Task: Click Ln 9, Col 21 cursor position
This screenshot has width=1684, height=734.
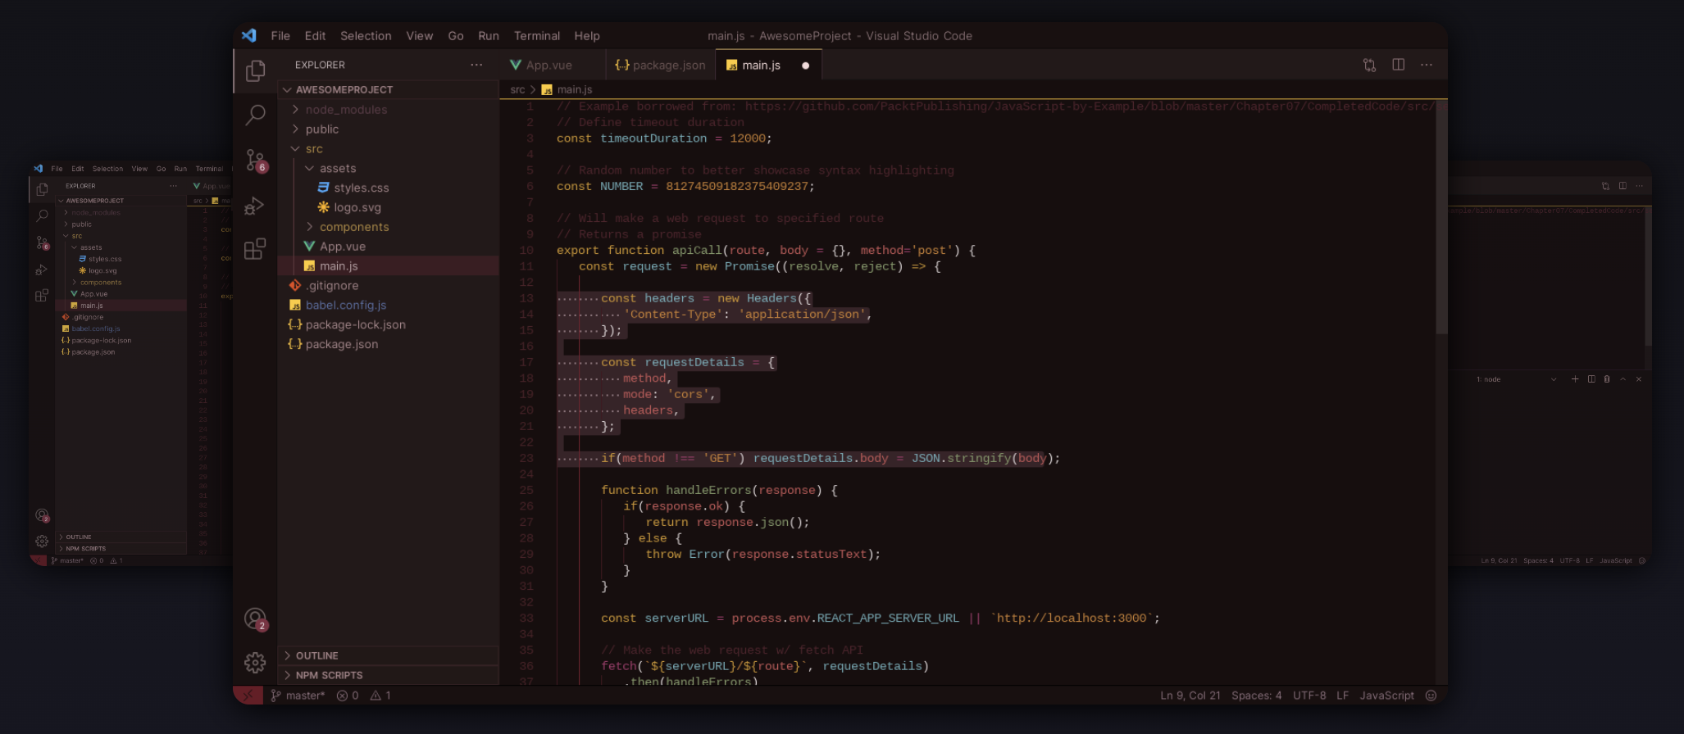Action: point(1190,695)
